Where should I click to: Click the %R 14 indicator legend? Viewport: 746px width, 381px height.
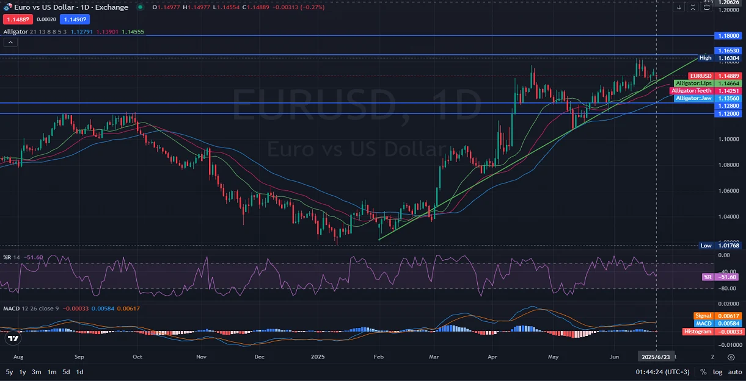pos(13,257)
